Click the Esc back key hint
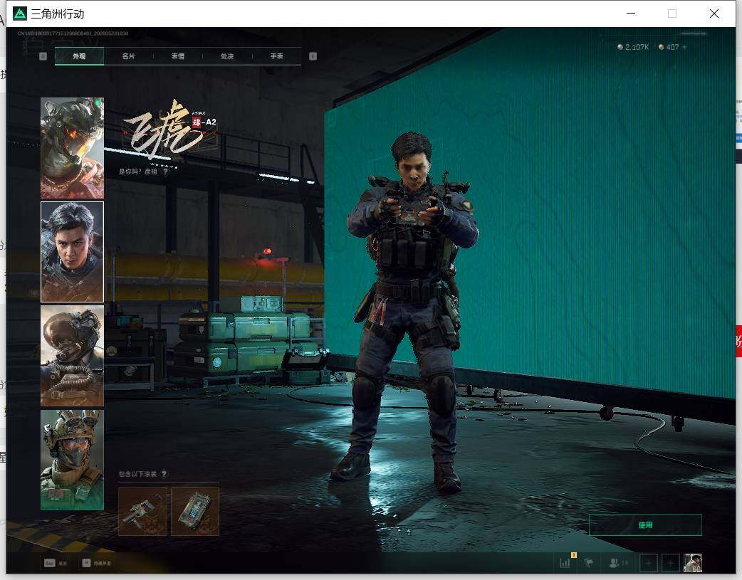This screenshot has height=580, width=742. coord(56,563)
